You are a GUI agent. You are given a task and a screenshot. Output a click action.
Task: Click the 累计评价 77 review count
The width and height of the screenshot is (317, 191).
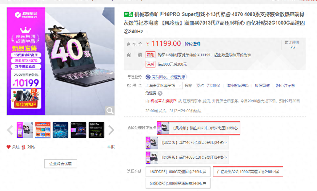[x=292, y=47]
